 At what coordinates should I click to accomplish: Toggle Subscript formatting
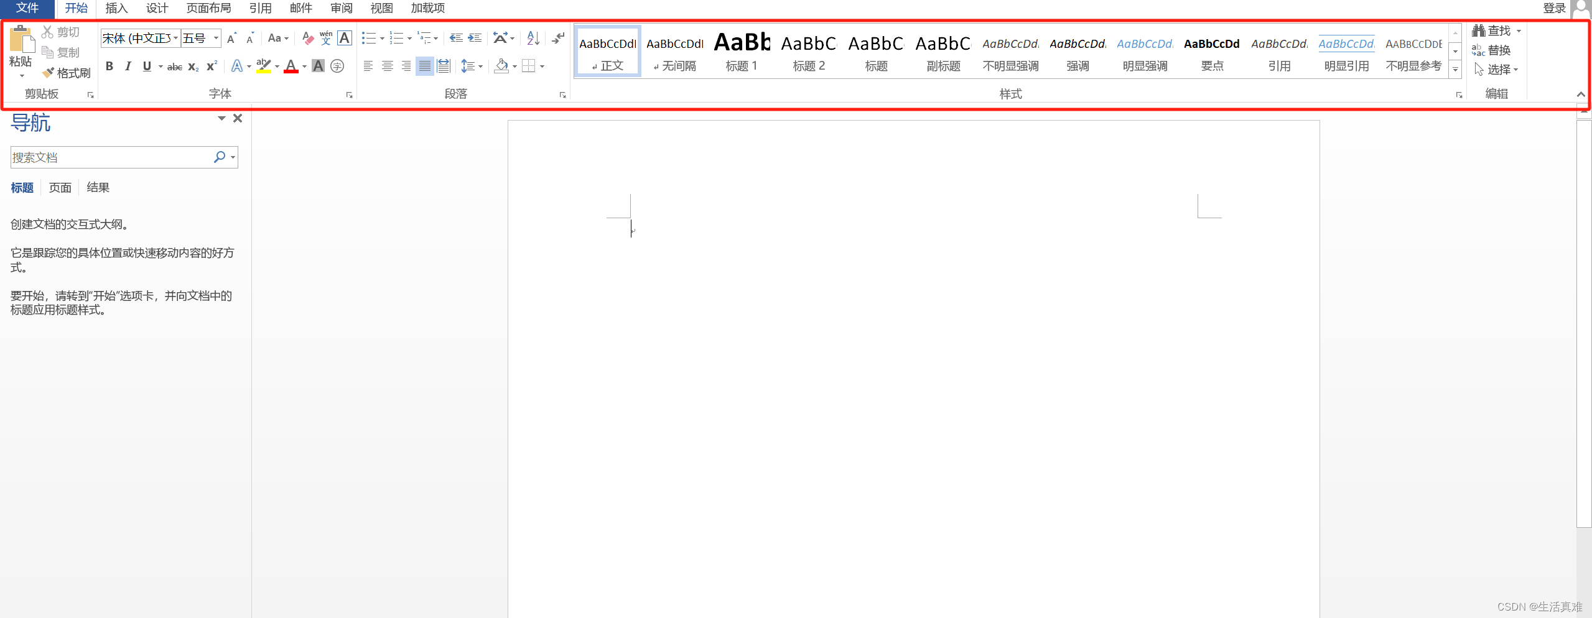(193, 67)
